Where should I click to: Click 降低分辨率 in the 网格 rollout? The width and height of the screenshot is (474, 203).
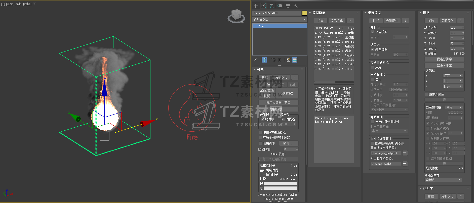tap(444, 66)
